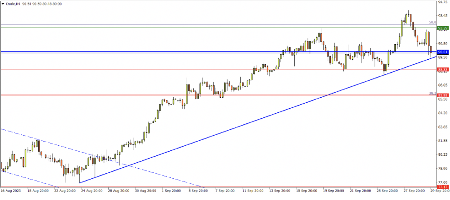Click the Crude,H4 chart title text

pyautogui.click(x=13, y=4)
